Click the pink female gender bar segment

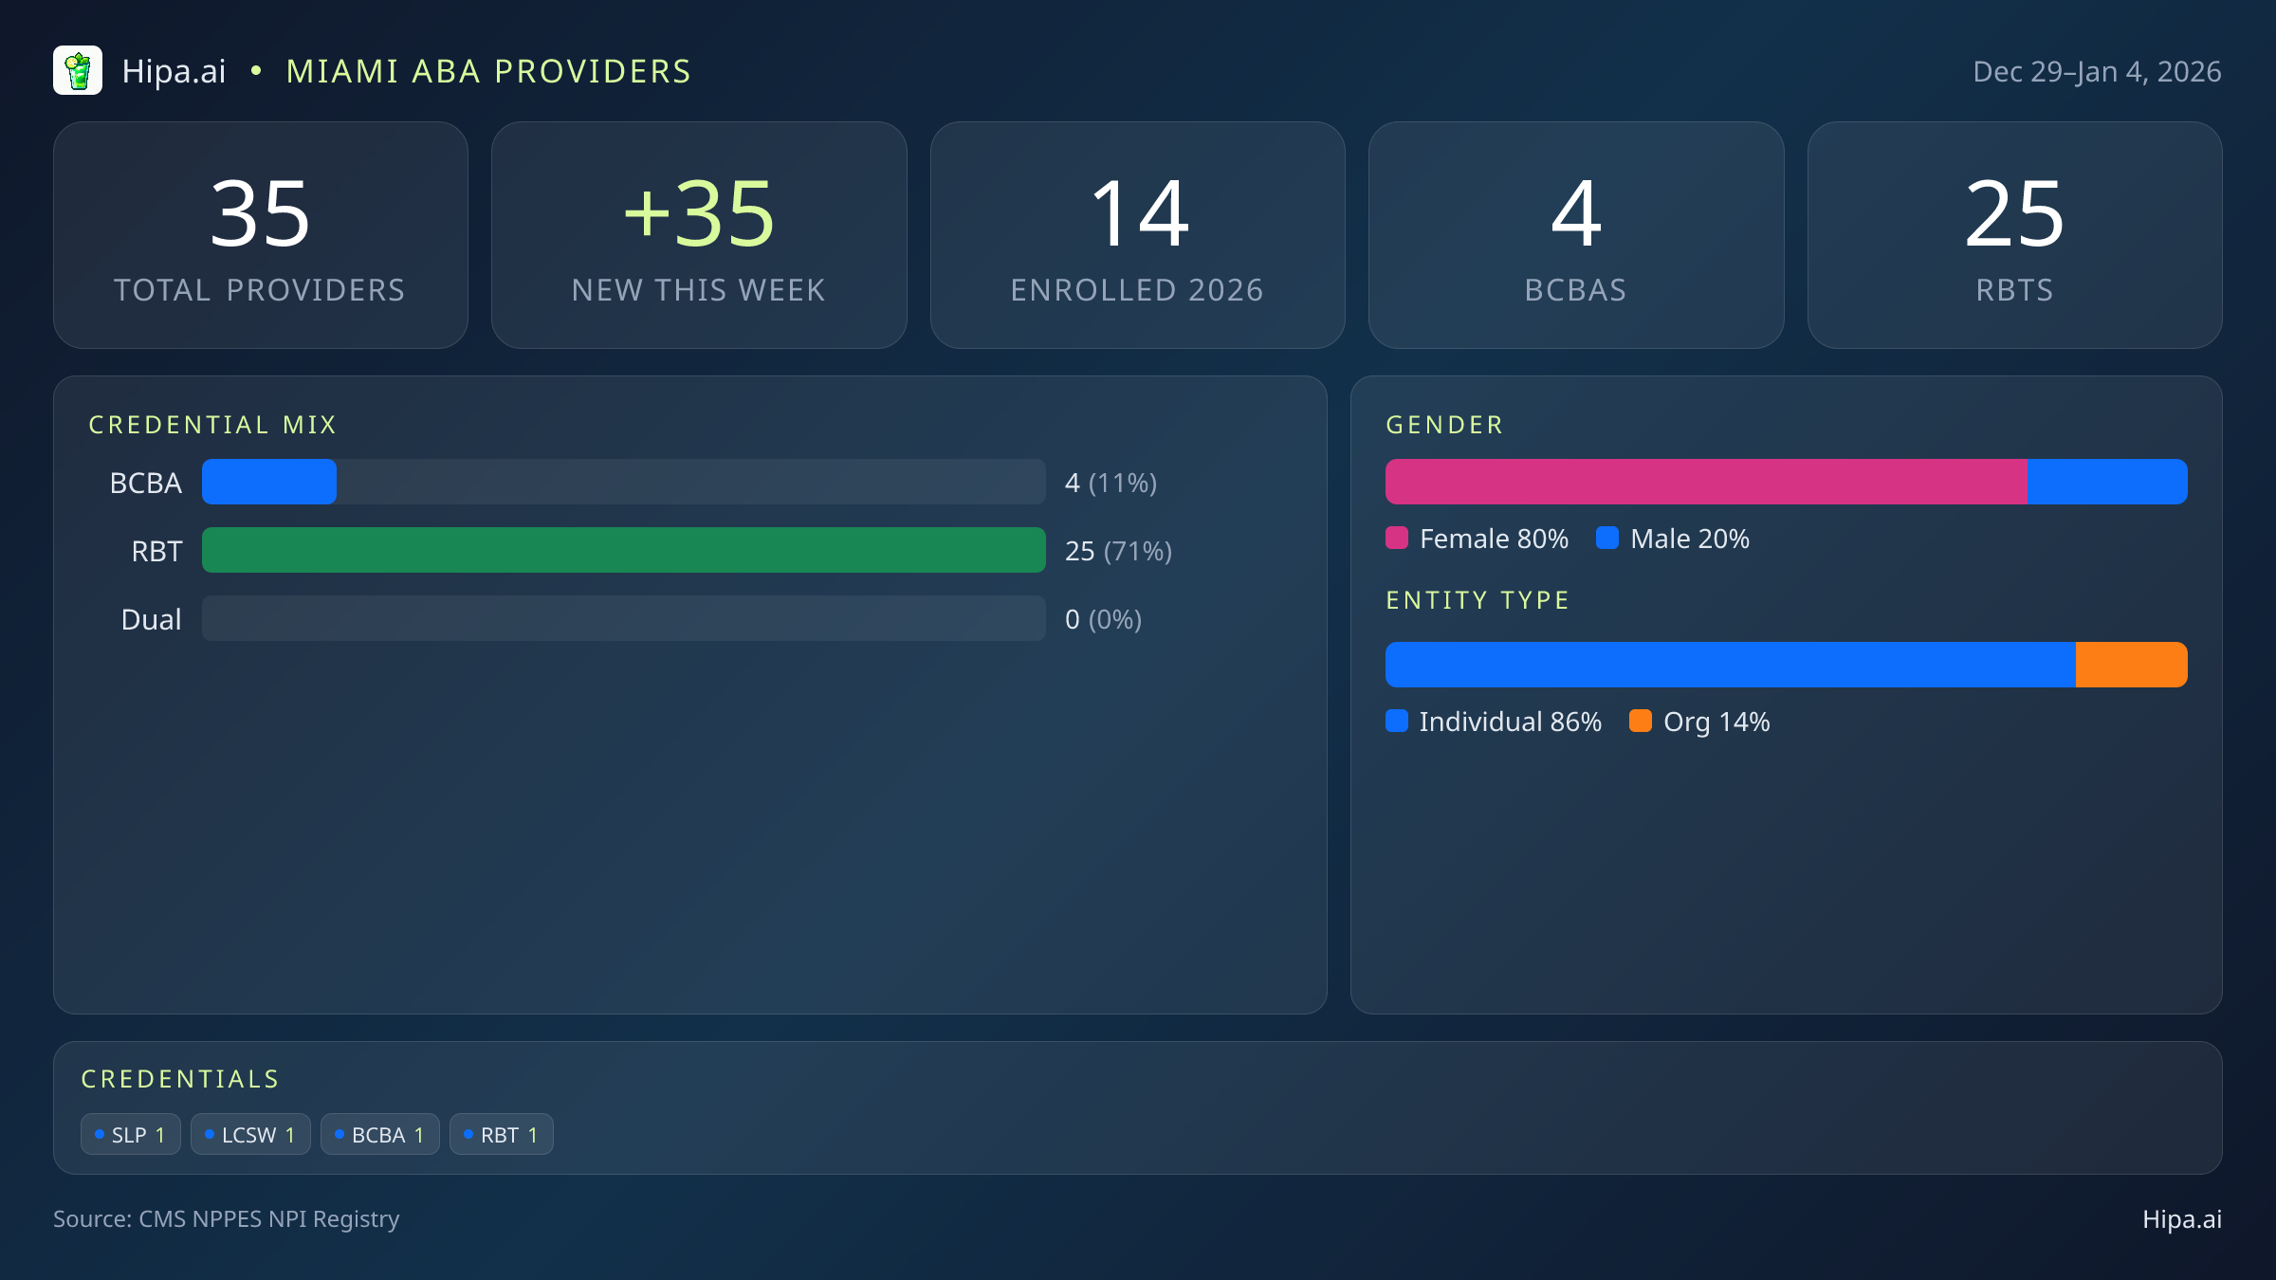click(x=1705, y=482)
